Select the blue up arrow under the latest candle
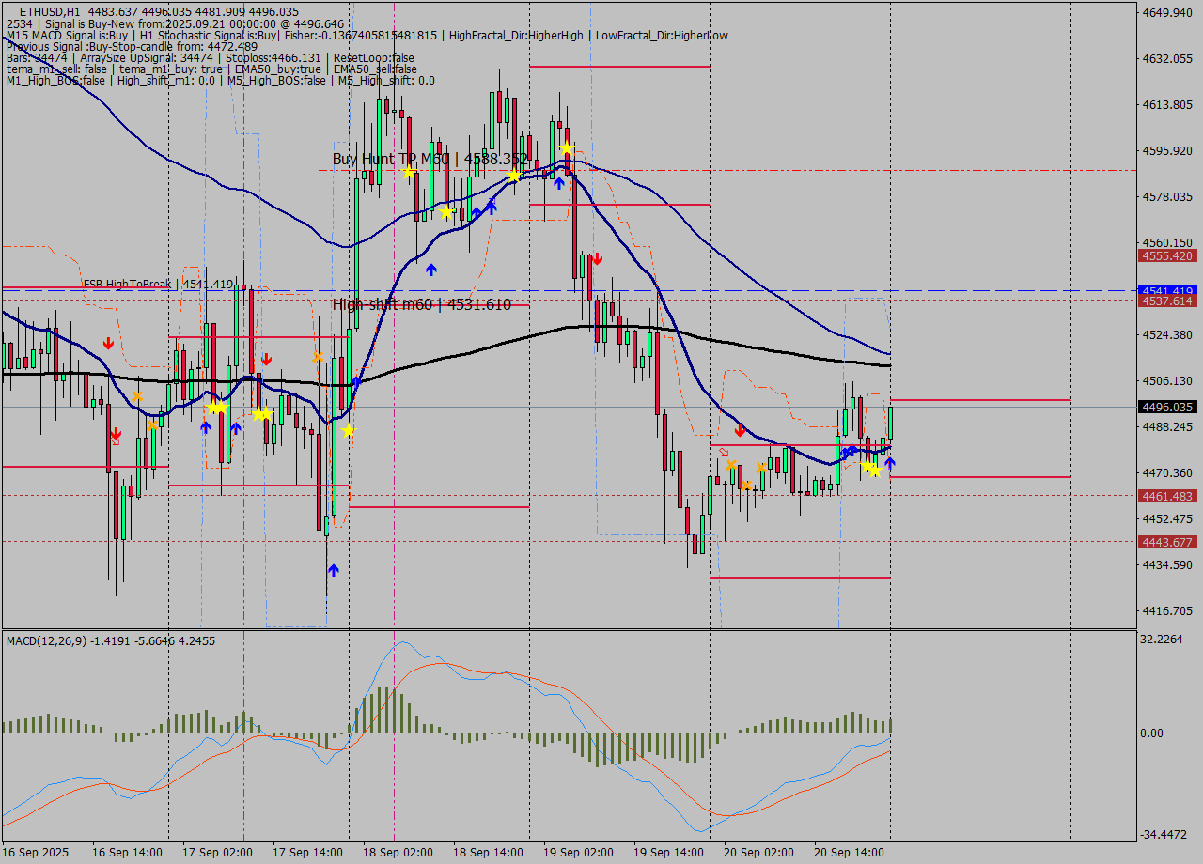The image size is (1203, 864). pos(889,461)
